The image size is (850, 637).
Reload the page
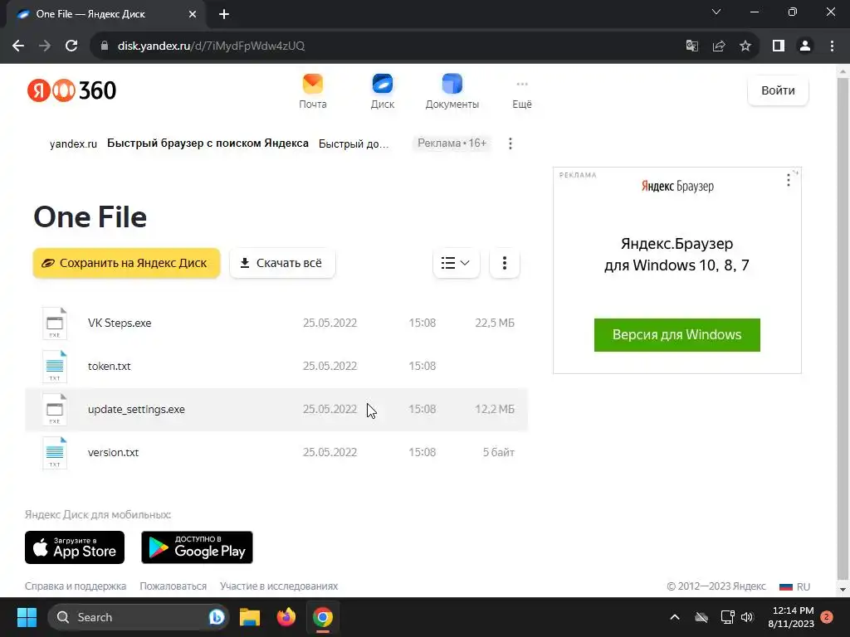[71, 46]
